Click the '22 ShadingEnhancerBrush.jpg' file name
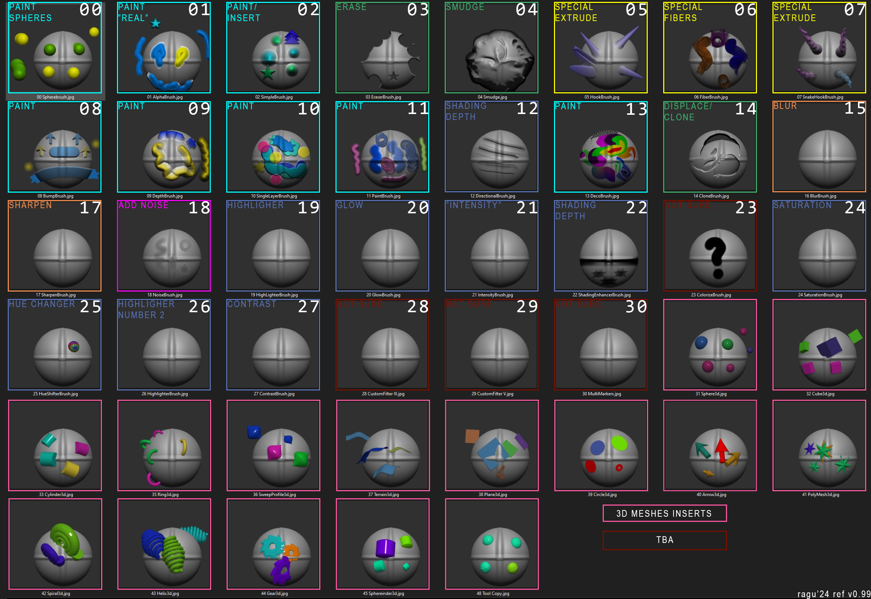Viewport: 871px width, 599px height. click(601, 295)
